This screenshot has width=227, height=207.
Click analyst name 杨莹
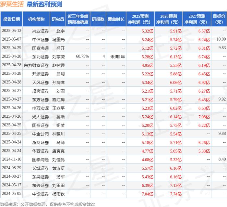pos(60,125)
